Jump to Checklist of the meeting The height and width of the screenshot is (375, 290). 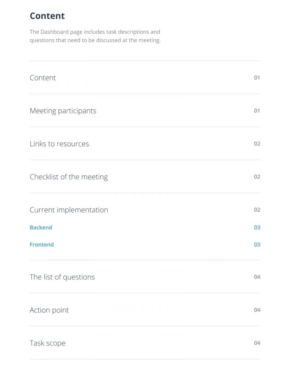click(69, 177)
